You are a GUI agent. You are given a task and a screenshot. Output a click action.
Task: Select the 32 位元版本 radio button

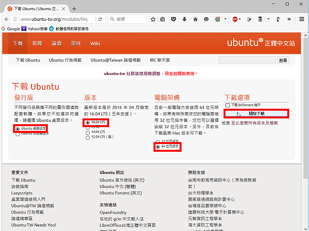(x=158, y=142)
